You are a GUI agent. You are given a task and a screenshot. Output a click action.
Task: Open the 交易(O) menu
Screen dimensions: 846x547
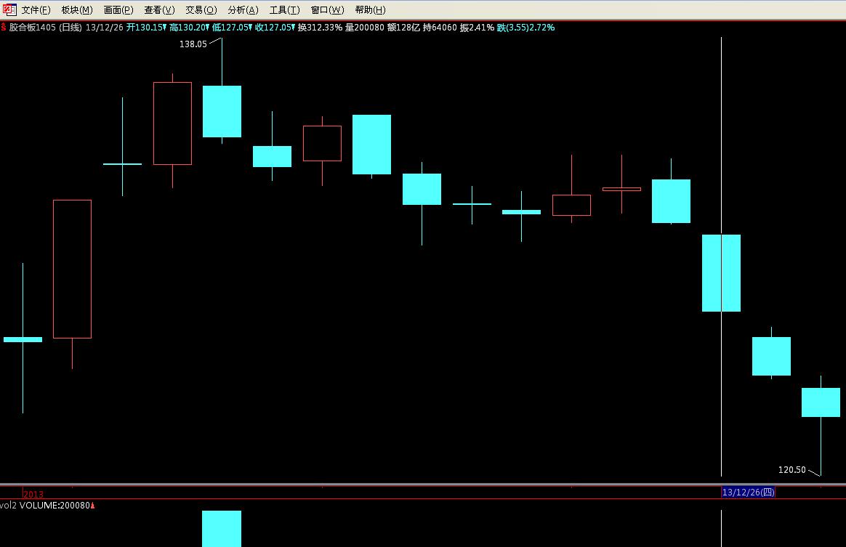pos(201,10)
